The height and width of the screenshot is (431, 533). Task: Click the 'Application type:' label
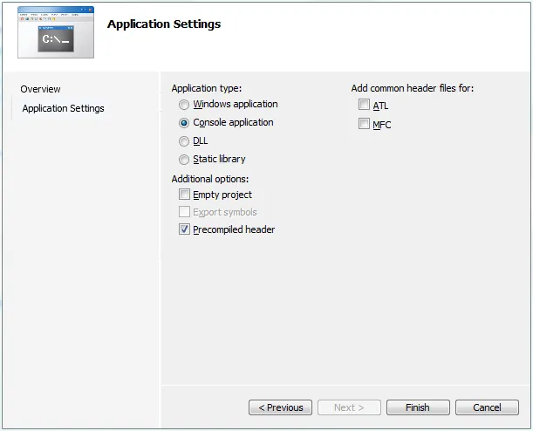coord(207,88)
